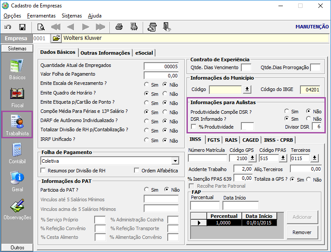The width and height of the screenshot is (331, 252).
Task: Open the search document magnifier icon
Action: coord(41,27)
